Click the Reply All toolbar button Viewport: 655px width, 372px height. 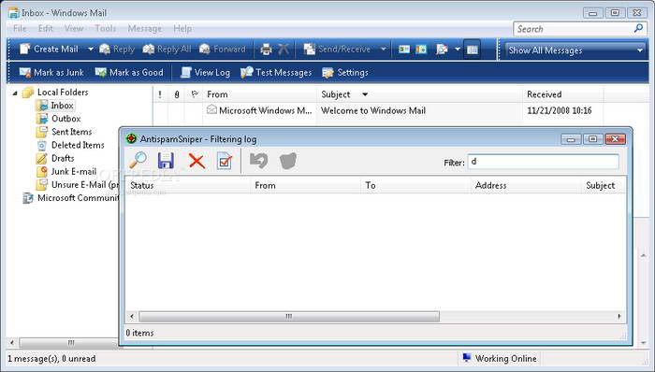(x=167, y=50)
